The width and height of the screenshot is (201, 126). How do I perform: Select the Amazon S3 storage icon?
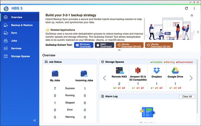point(138,70)
